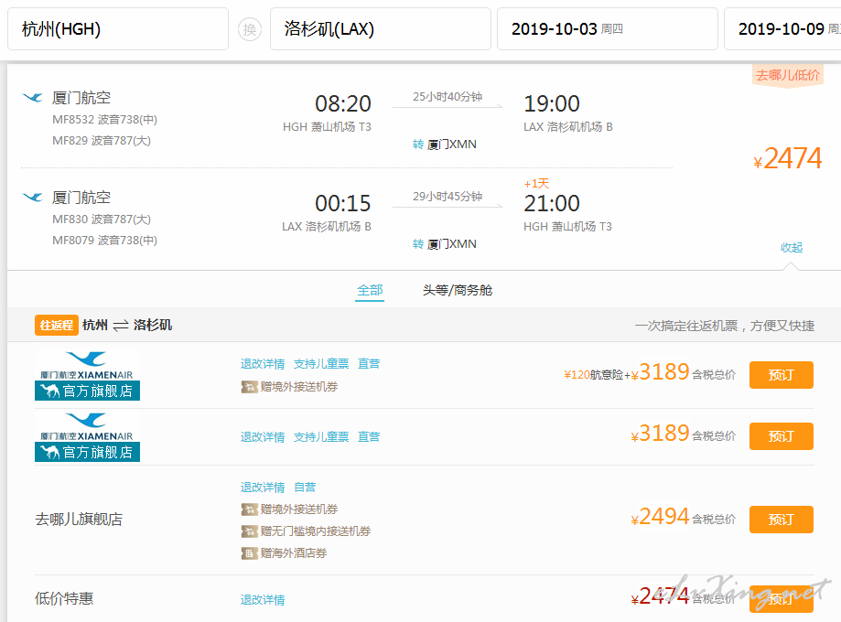The width and height of the screenshot is (841, 622).
Task: Open the return date 2019-10-09 field
Action: [x=782, y=29]
